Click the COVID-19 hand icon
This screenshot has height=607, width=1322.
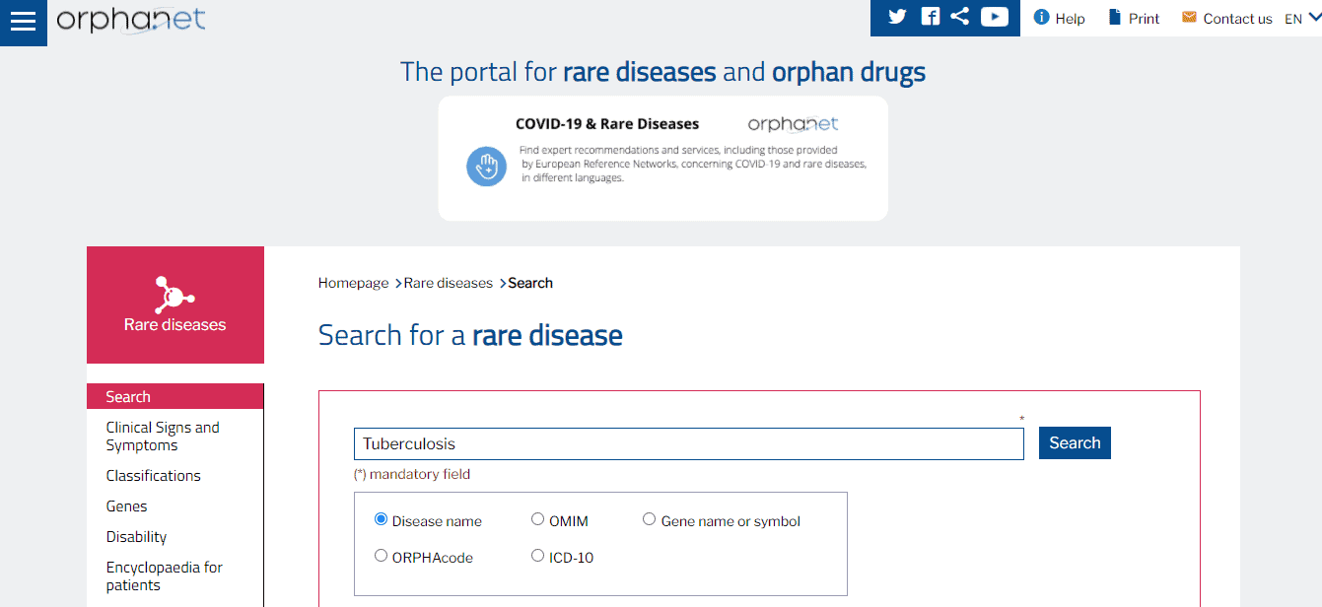point(486,167)
